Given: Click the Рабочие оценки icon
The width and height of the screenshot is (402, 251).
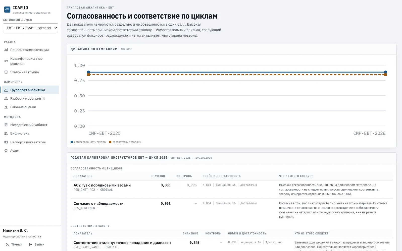Looking at the screenshot, I should tap(6, 107).
